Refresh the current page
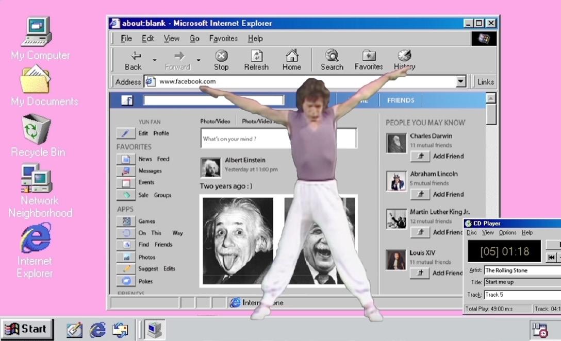Screen dimensions: 561x341 click(256, 61)
